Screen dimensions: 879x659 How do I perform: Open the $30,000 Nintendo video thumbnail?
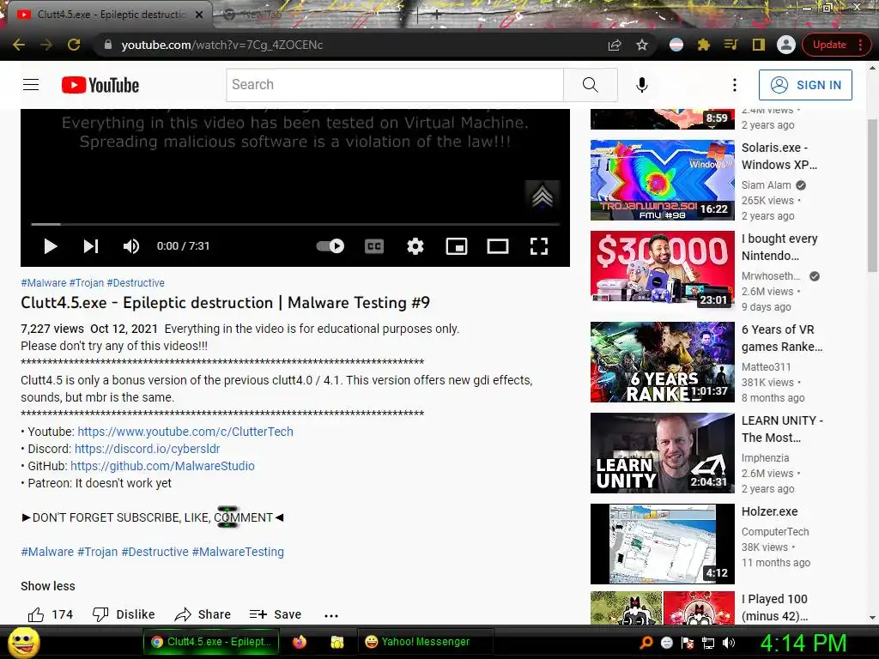(662, 270)
